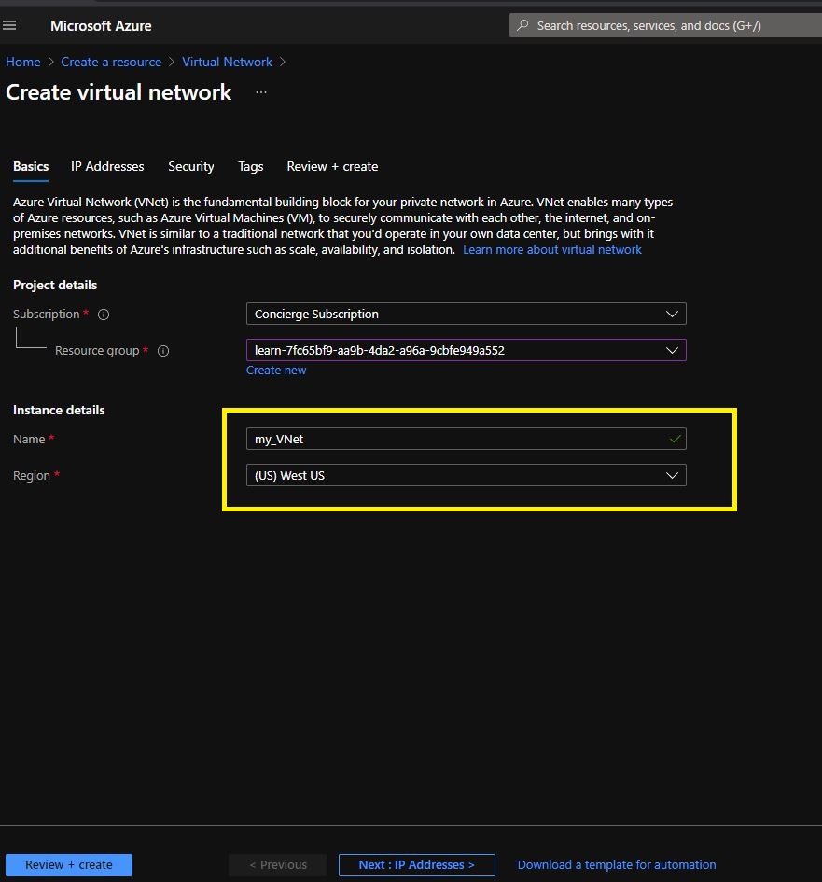Open the ellipsis more options menu
The image size is (822, 882).
261,92
